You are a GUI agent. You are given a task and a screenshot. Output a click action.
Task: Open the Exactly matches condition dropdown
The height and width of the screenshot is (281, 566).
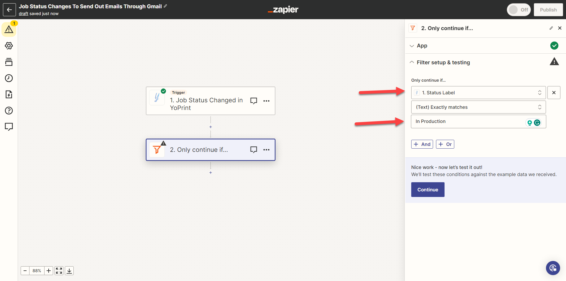tap(478, 107)
